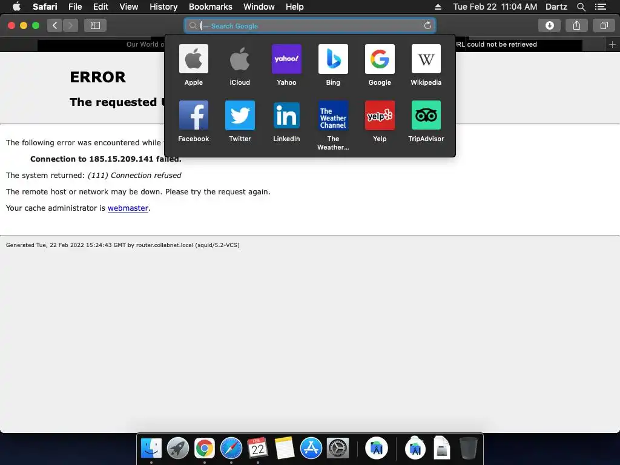Open Notification Center list icon
The image size is (620, 465).
click(600, 7)
